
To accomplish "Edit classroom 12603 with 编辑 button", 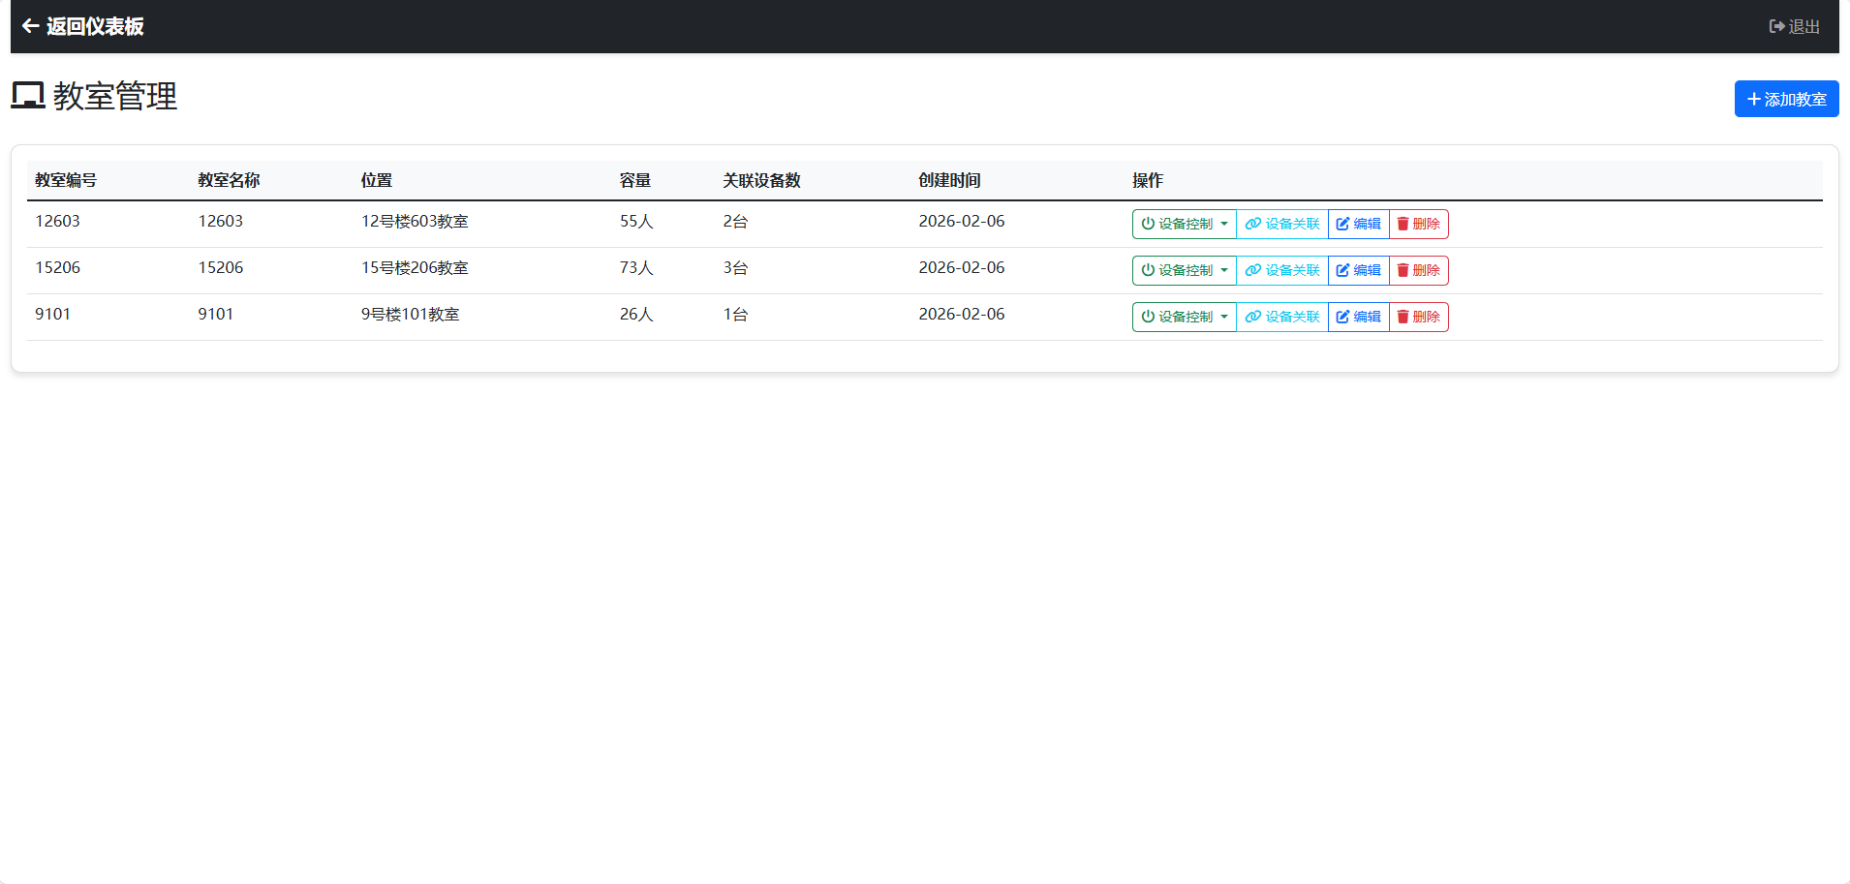I will (1359, 224).
